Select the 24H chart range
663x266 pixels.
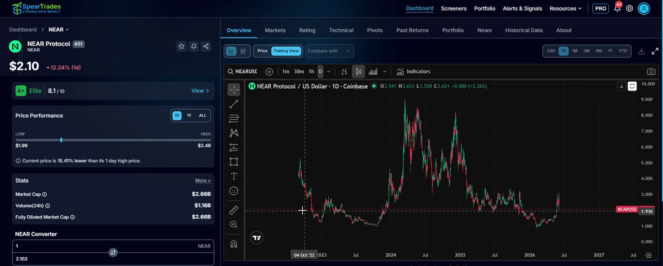(x=551, y=51)
